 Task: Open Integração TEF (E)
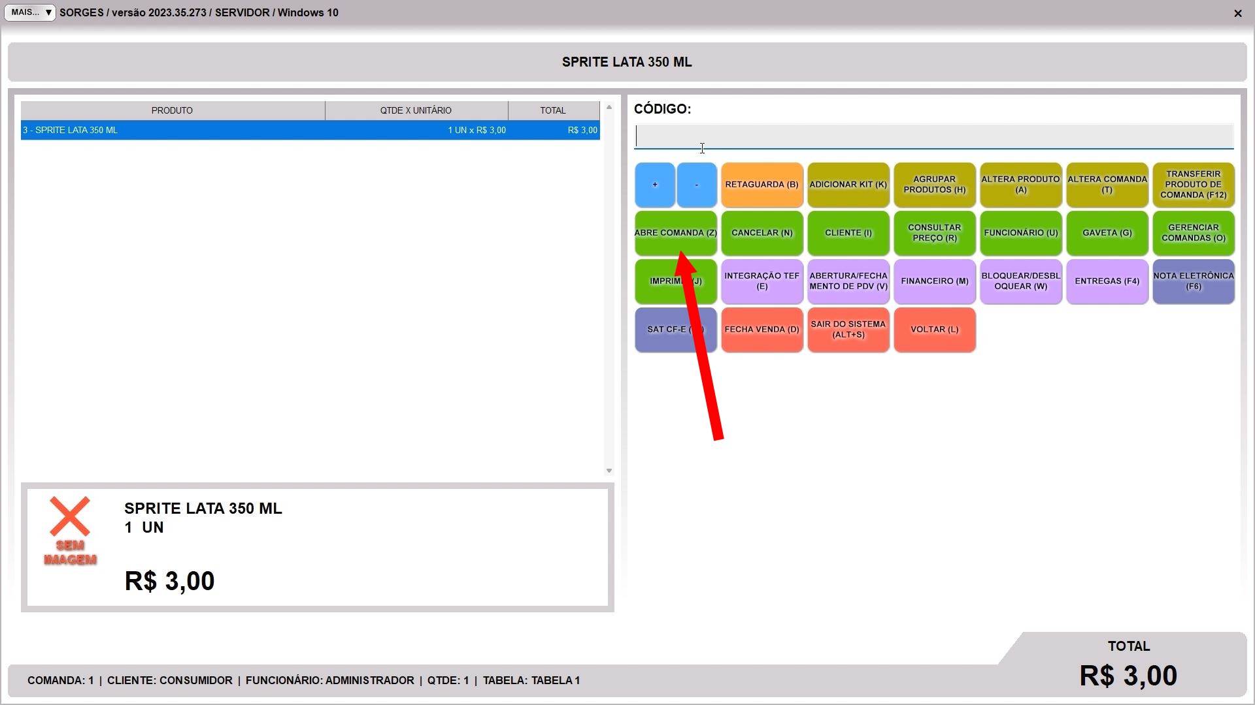click(x=762, y=281)
